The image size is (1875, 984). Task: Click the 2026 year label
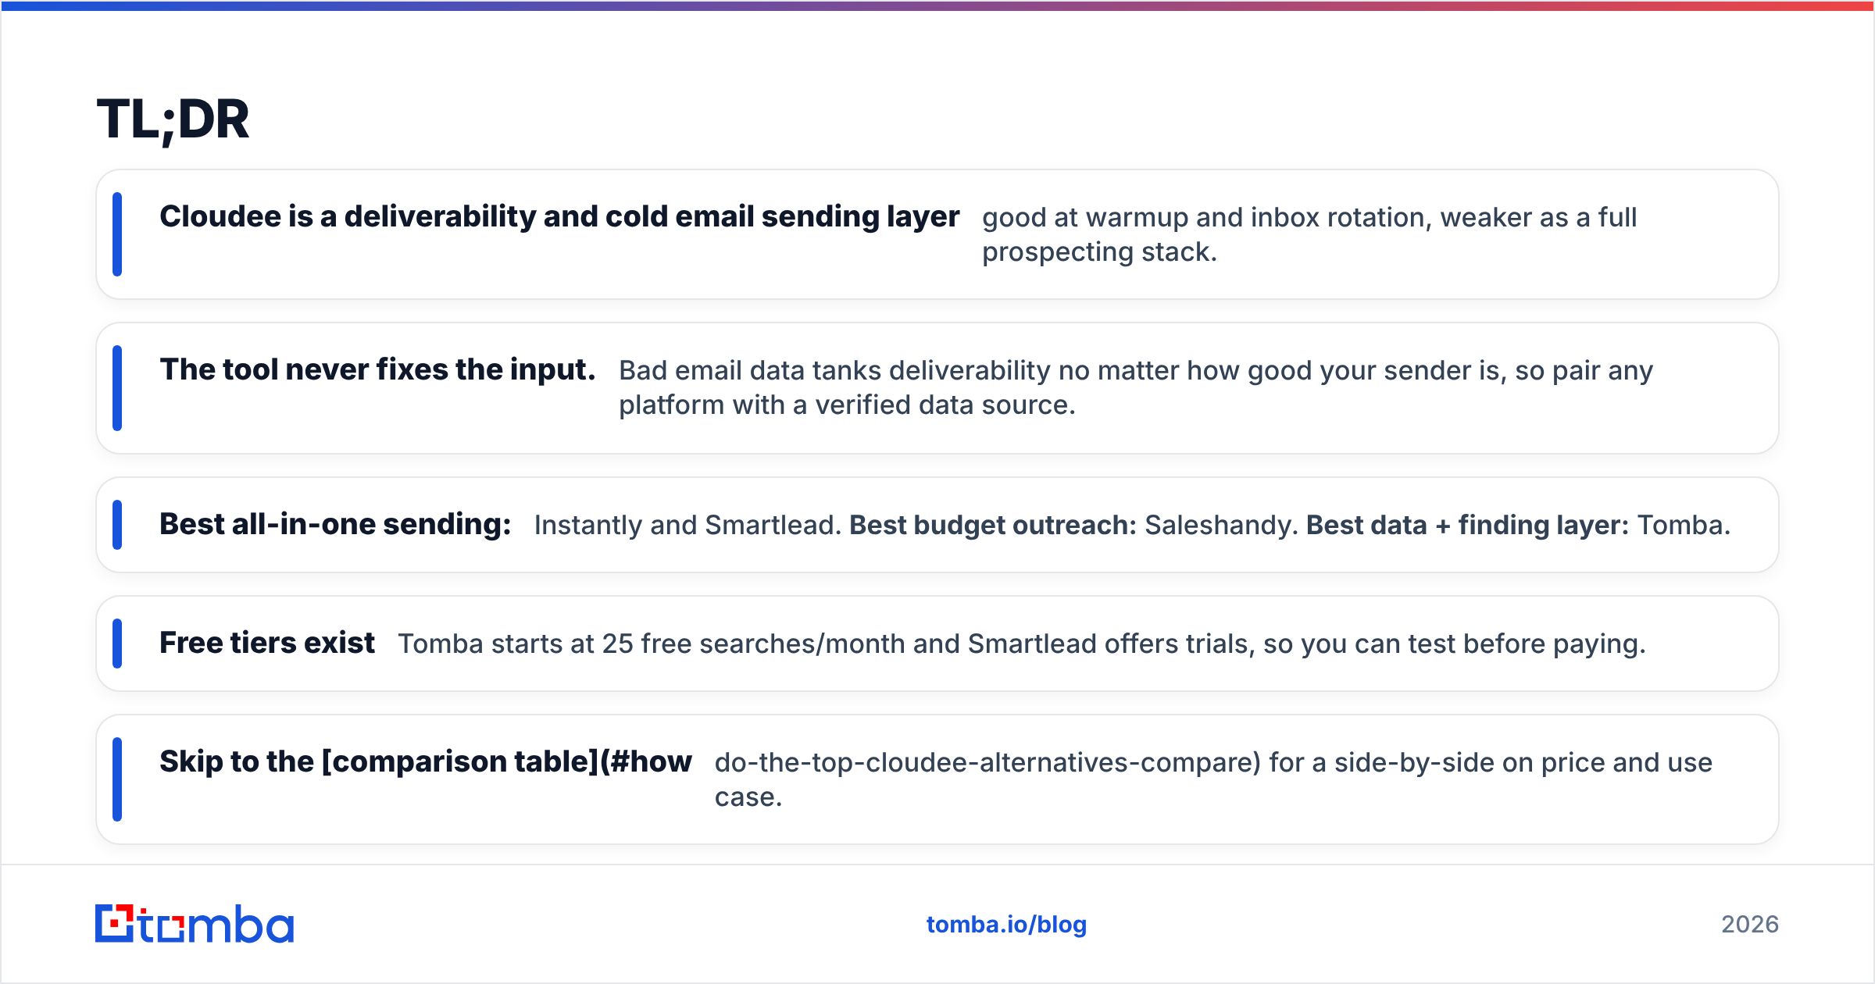coord(1750,925)
